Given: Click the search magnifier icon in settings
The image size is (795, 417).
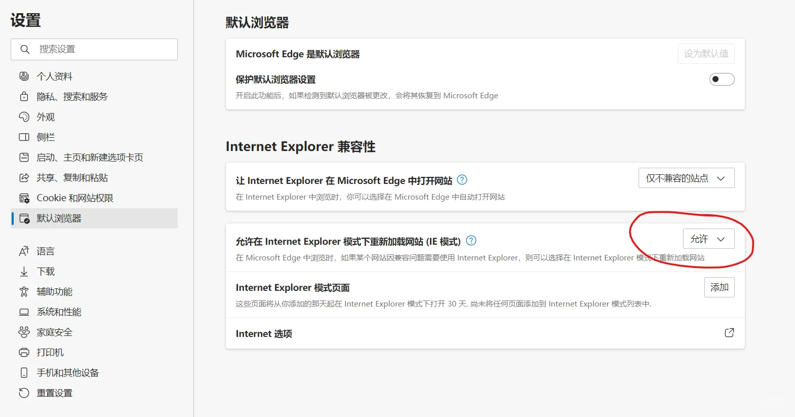Looking at the screenshot, I should coord(25,49).
